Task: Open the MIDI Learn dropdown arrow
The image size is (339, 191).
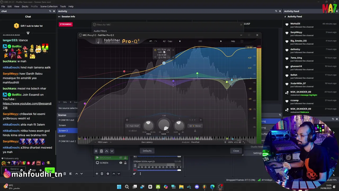Action: pos(110,142)
